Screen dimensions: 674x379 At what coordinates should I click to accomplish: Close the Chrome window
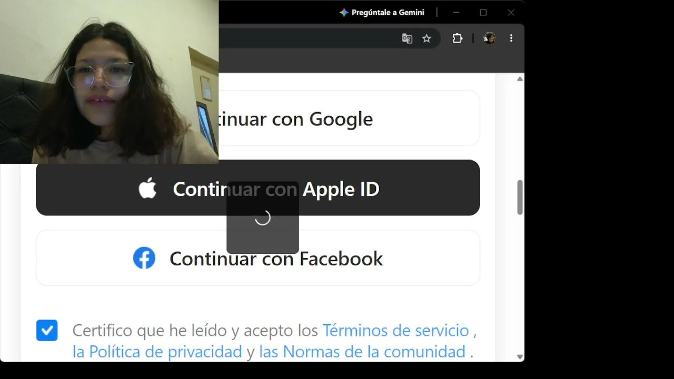point(511,13)
